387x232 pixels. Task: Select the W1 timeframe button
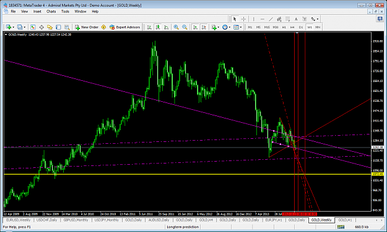[310, 27]
